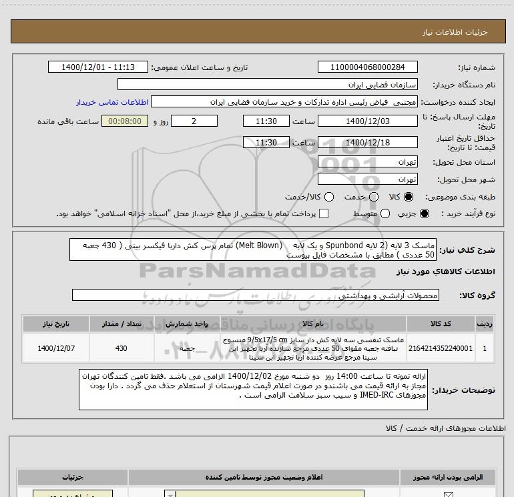This screenshot has height=497, width=514.
Task: Click the license details view button
Action: (73, 494)
